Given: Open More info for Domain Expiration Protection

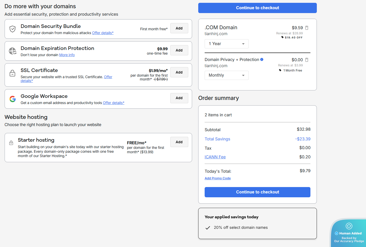Looking at the screenshot, I should click(67, 55).
